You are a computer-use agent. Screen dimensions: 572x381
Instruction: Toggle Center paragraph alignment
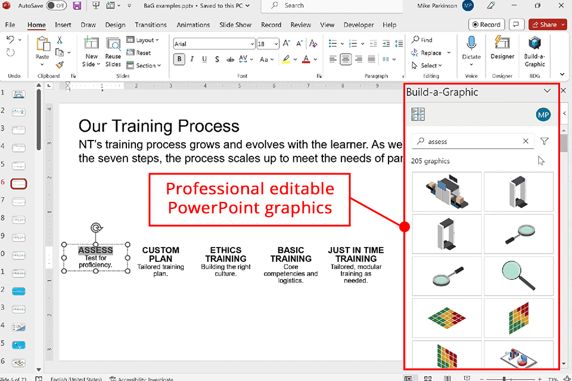346,59
